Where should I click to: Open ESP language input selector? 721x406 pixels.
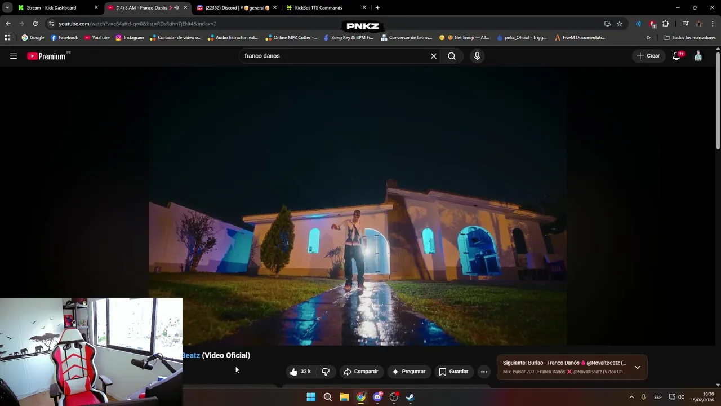point(658,397)
